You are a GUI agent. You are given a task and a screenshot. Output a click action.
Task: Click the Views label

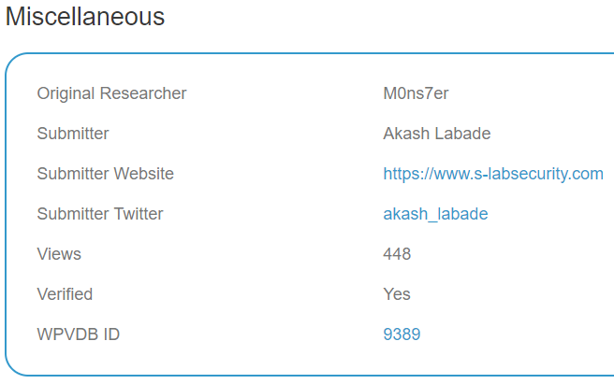(59, 254)
